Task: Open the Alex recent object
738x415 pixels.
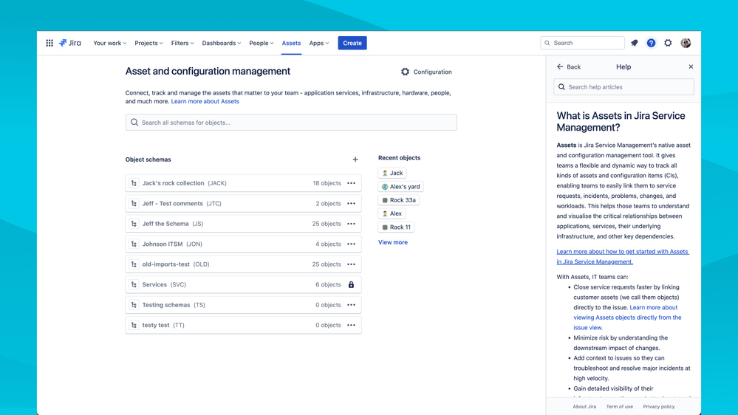Action: [392, 213]
